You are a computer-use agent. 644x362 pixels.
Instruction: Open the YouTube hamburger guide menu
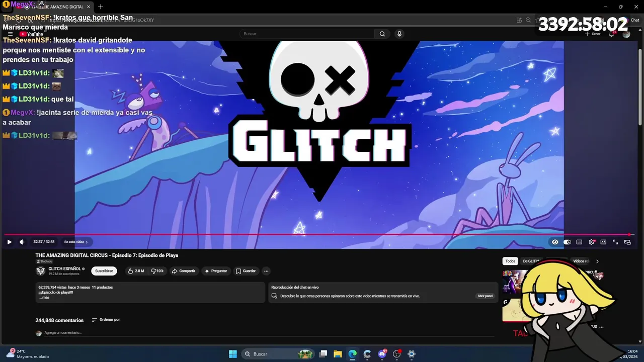click(10, 34)
